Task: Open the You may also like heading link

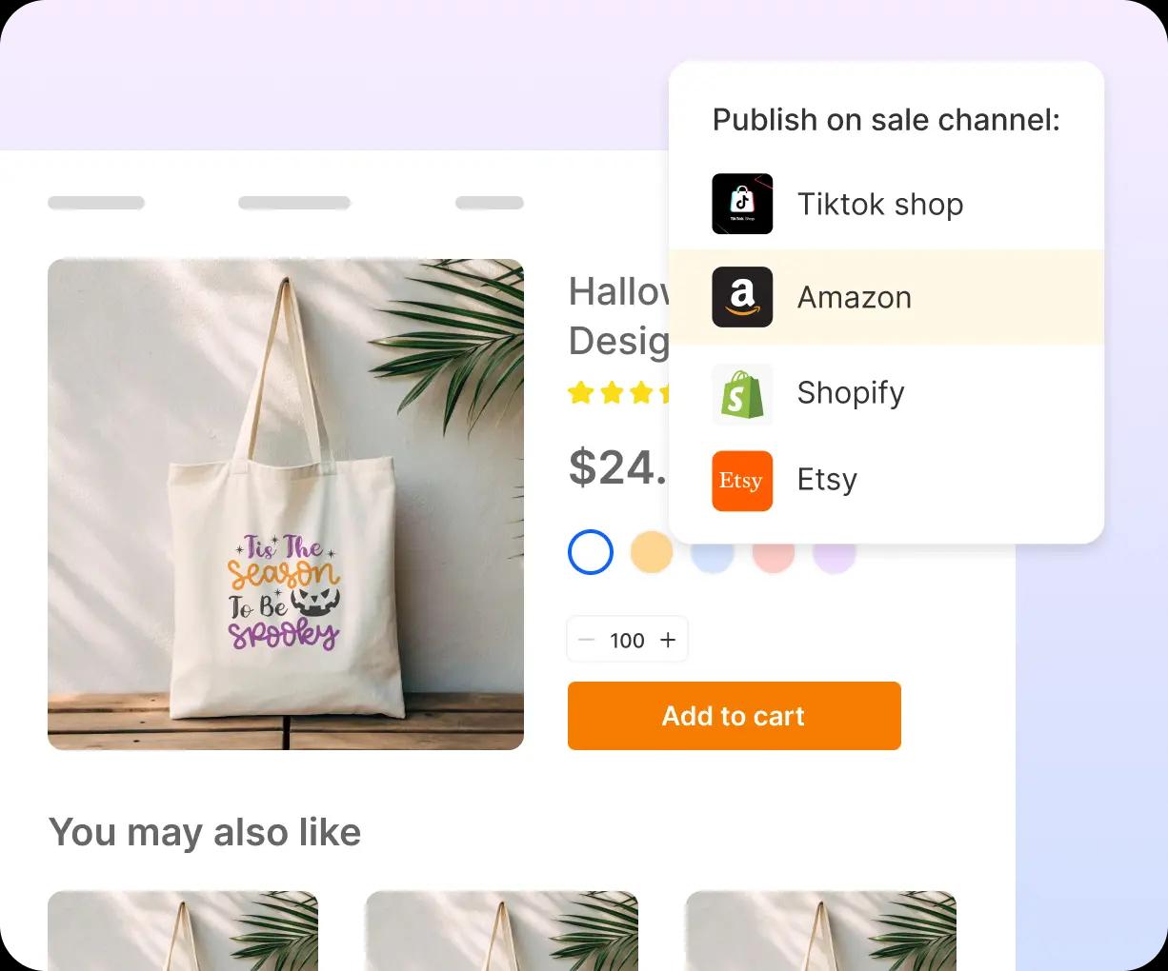Action: pos(205,832)
